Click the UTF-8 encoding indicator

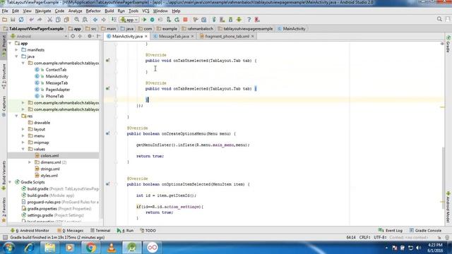[380, 237]
